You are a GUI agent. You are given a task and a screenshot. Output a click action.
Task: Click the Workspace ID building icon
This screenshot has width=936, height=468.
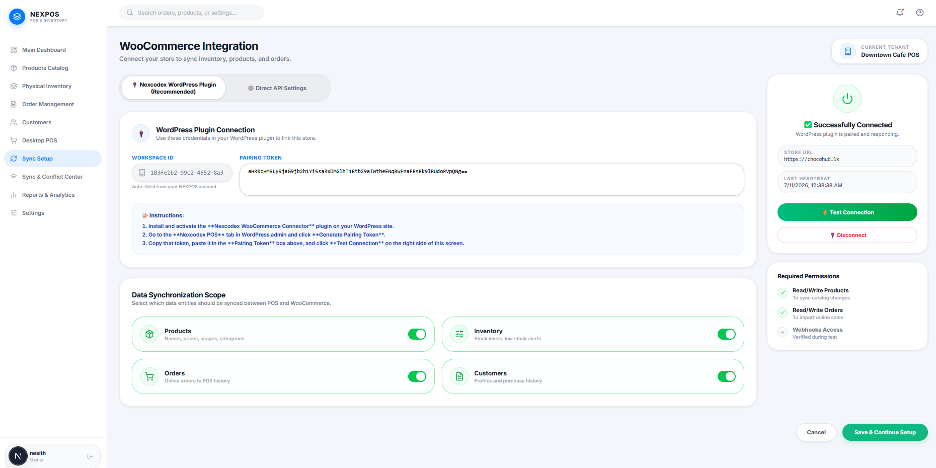[x=142, y=173]
